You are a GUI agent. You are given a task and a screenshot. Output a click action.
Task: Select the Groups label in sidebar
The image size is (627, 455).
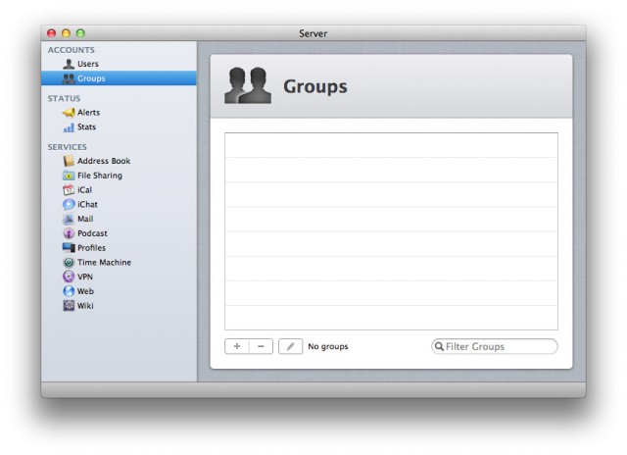91,78
